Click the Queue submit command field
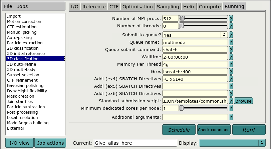The image size is (271, 149). click(x=195, y=50)
